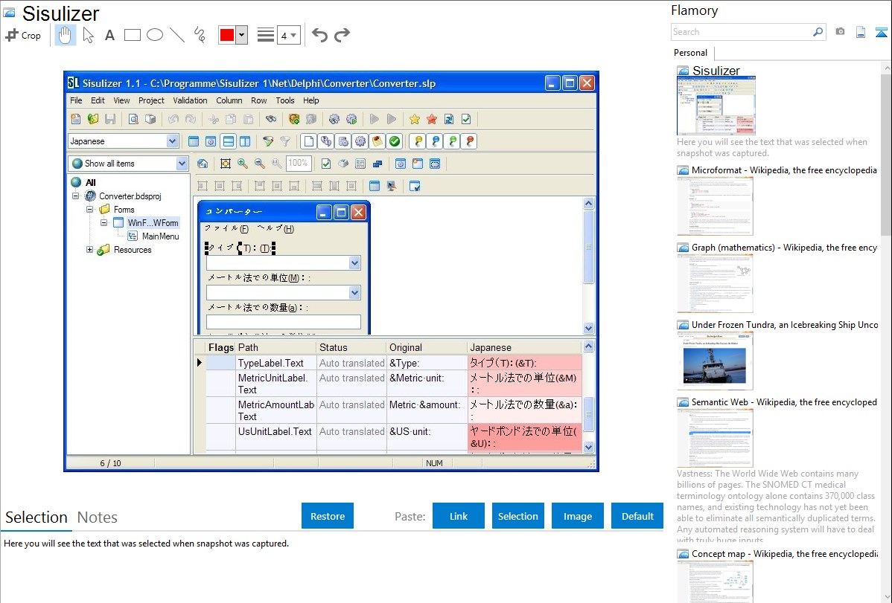Expand the Resources tree node
This screenshot has height=603, width=892.
tap(89, 250)
